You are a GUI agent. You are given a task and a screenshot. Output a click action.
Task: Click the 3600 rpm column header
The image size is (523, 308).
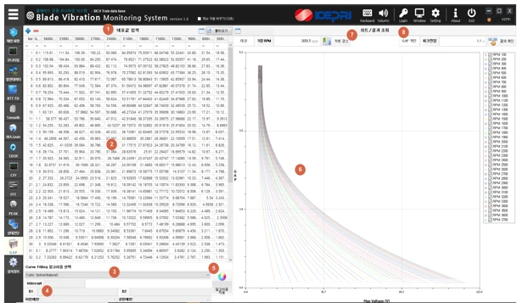tap(49, 39)
